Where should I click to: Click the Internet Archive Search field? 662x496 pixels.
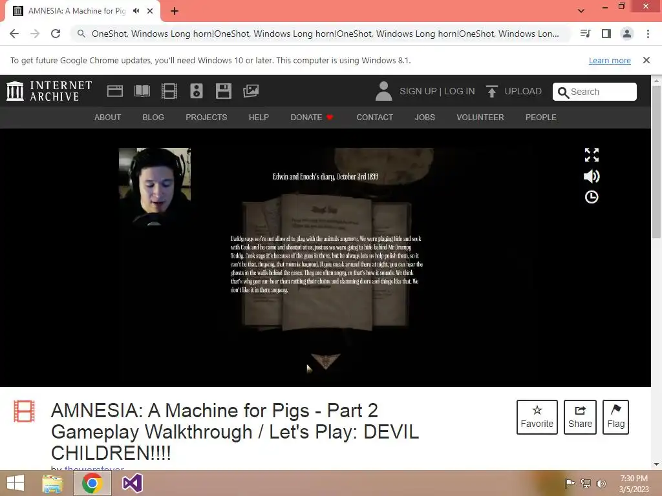click(595, 92)
